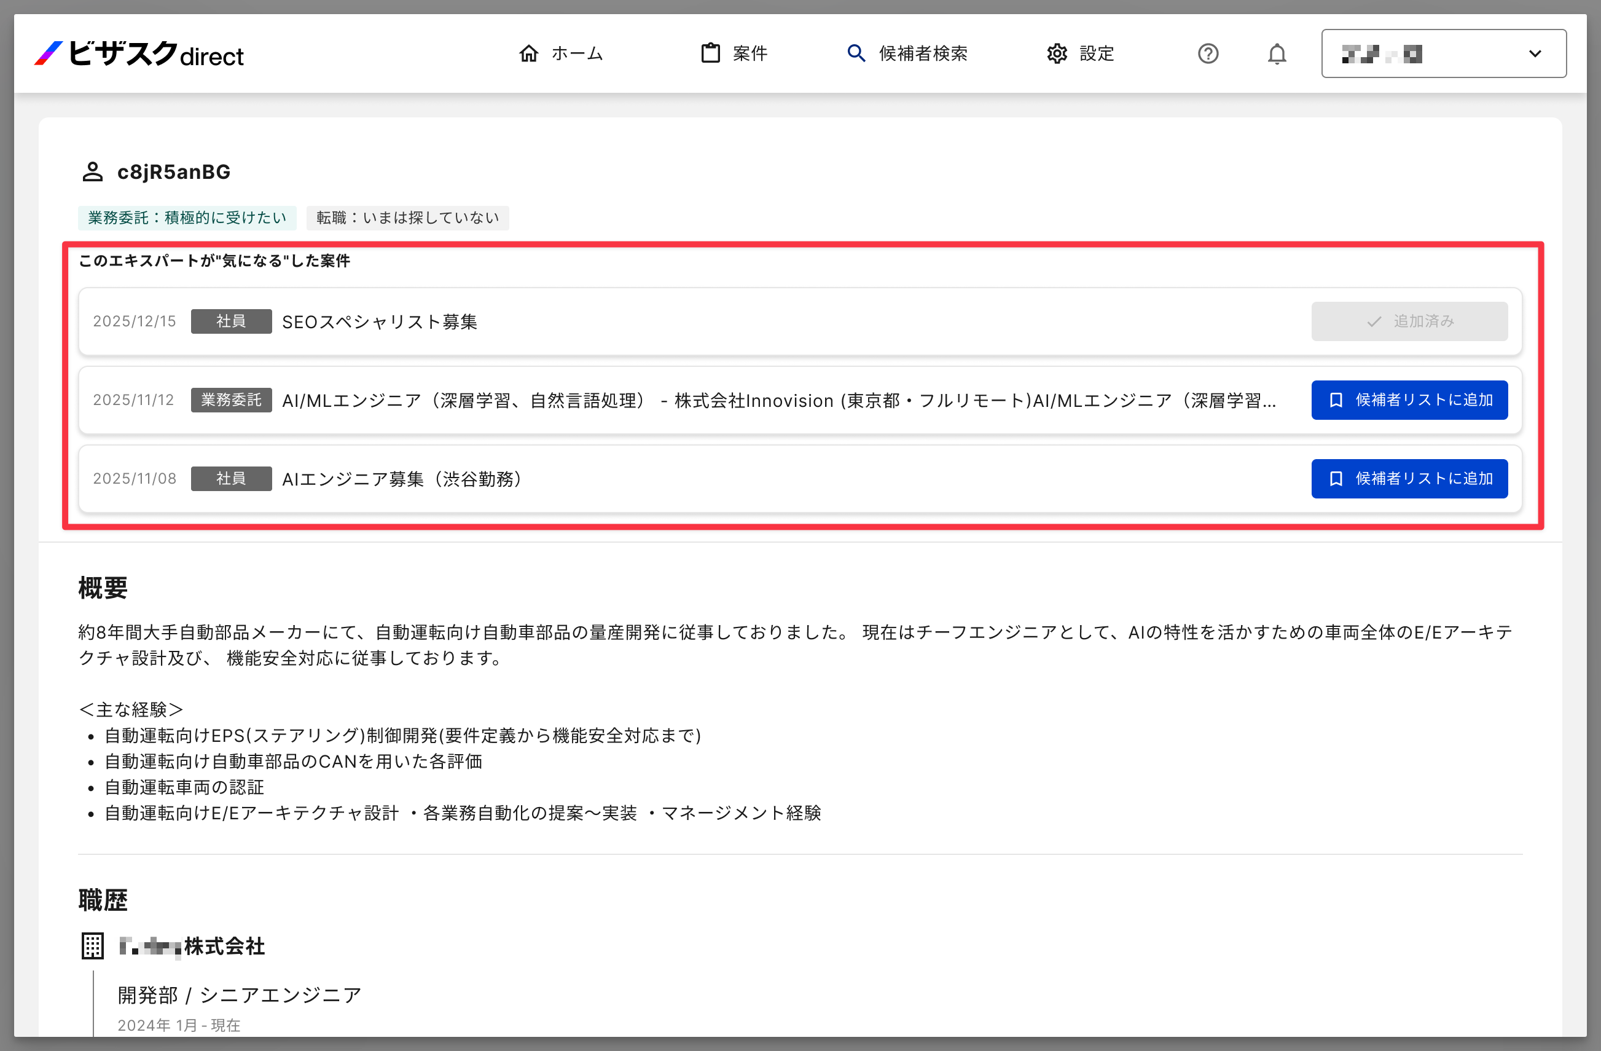Open the AIエンジニア募集（渋谷勤務）case
This screenshot has width=1601, height=1051.
tap(402, 479)
